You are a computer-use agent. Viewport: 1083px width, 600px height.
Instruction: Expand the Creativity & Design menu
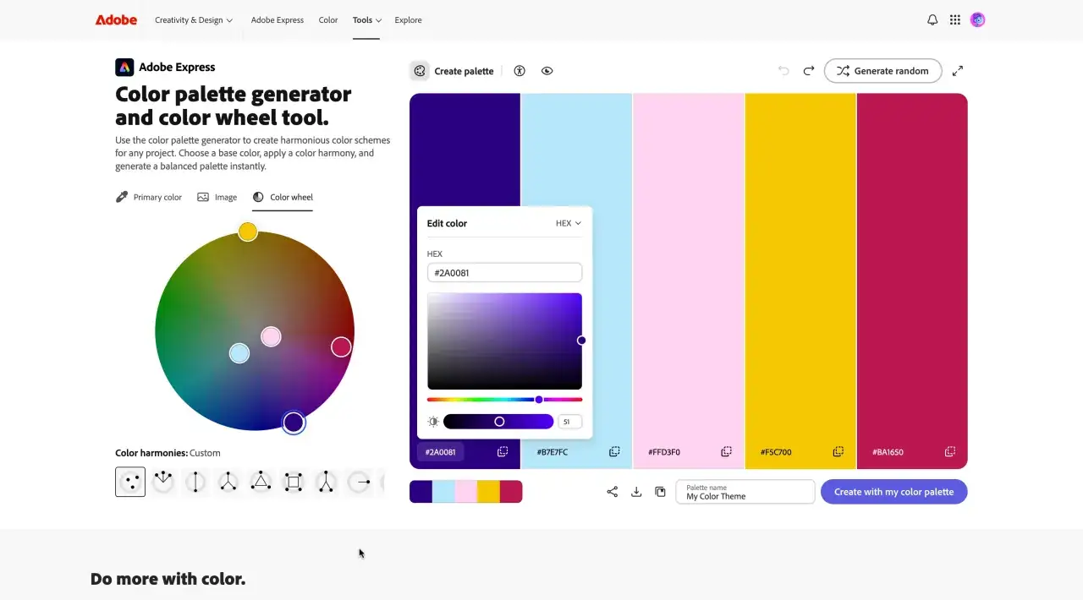194,20
